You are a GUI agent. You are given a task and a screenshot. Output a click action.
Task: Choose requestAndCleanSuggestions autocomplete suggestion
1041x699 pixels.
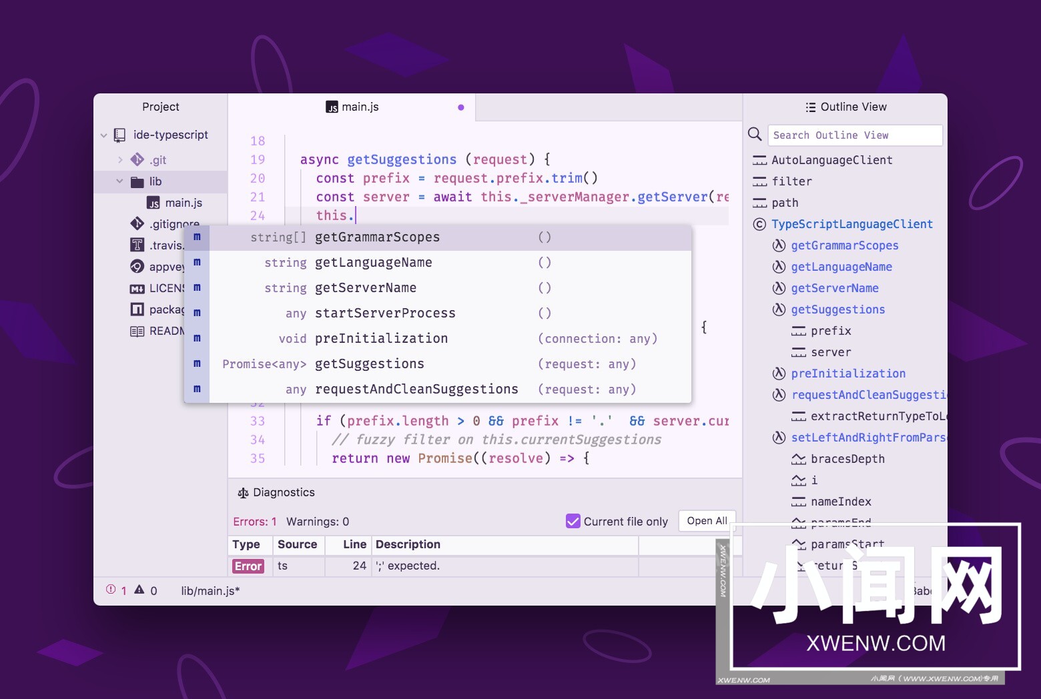(438, 390)
